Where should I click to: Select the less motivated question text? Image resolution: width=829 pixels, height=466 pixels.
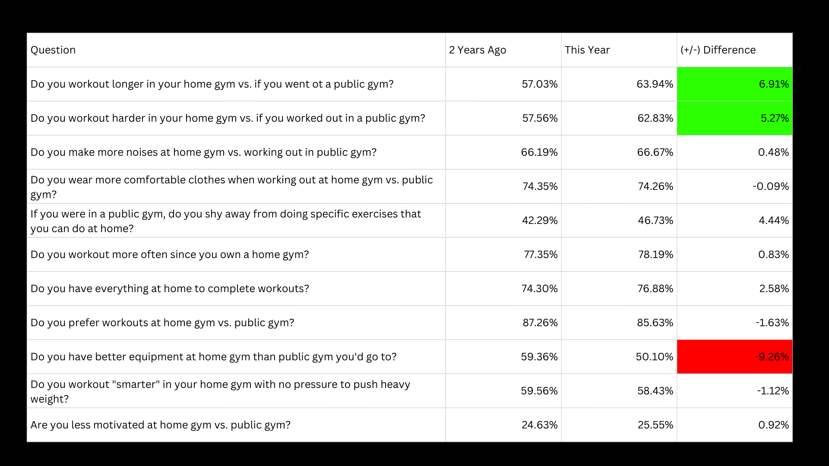tap(160, 425)
